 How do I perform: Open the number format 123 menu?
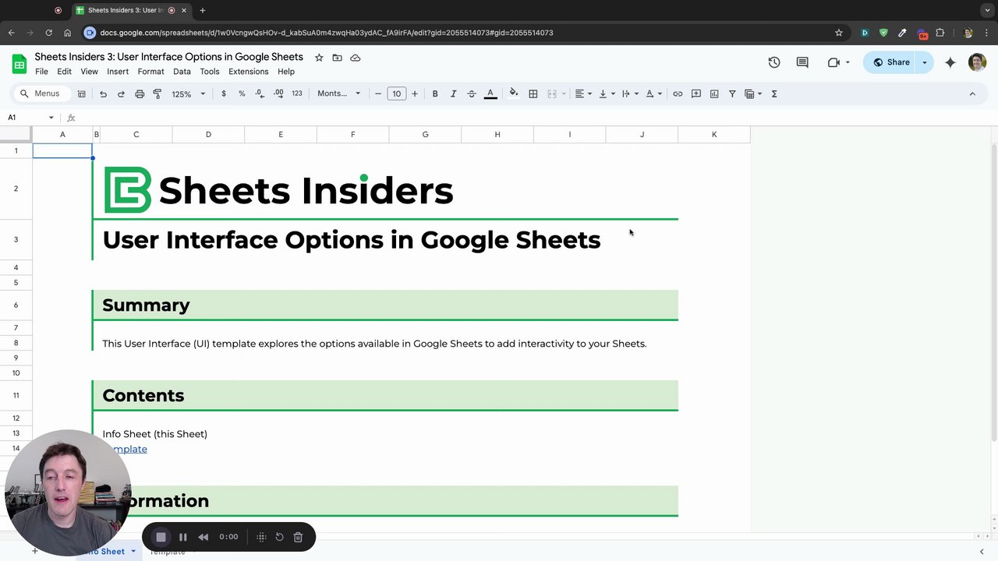pyautogui.click(x=297, y=93)
